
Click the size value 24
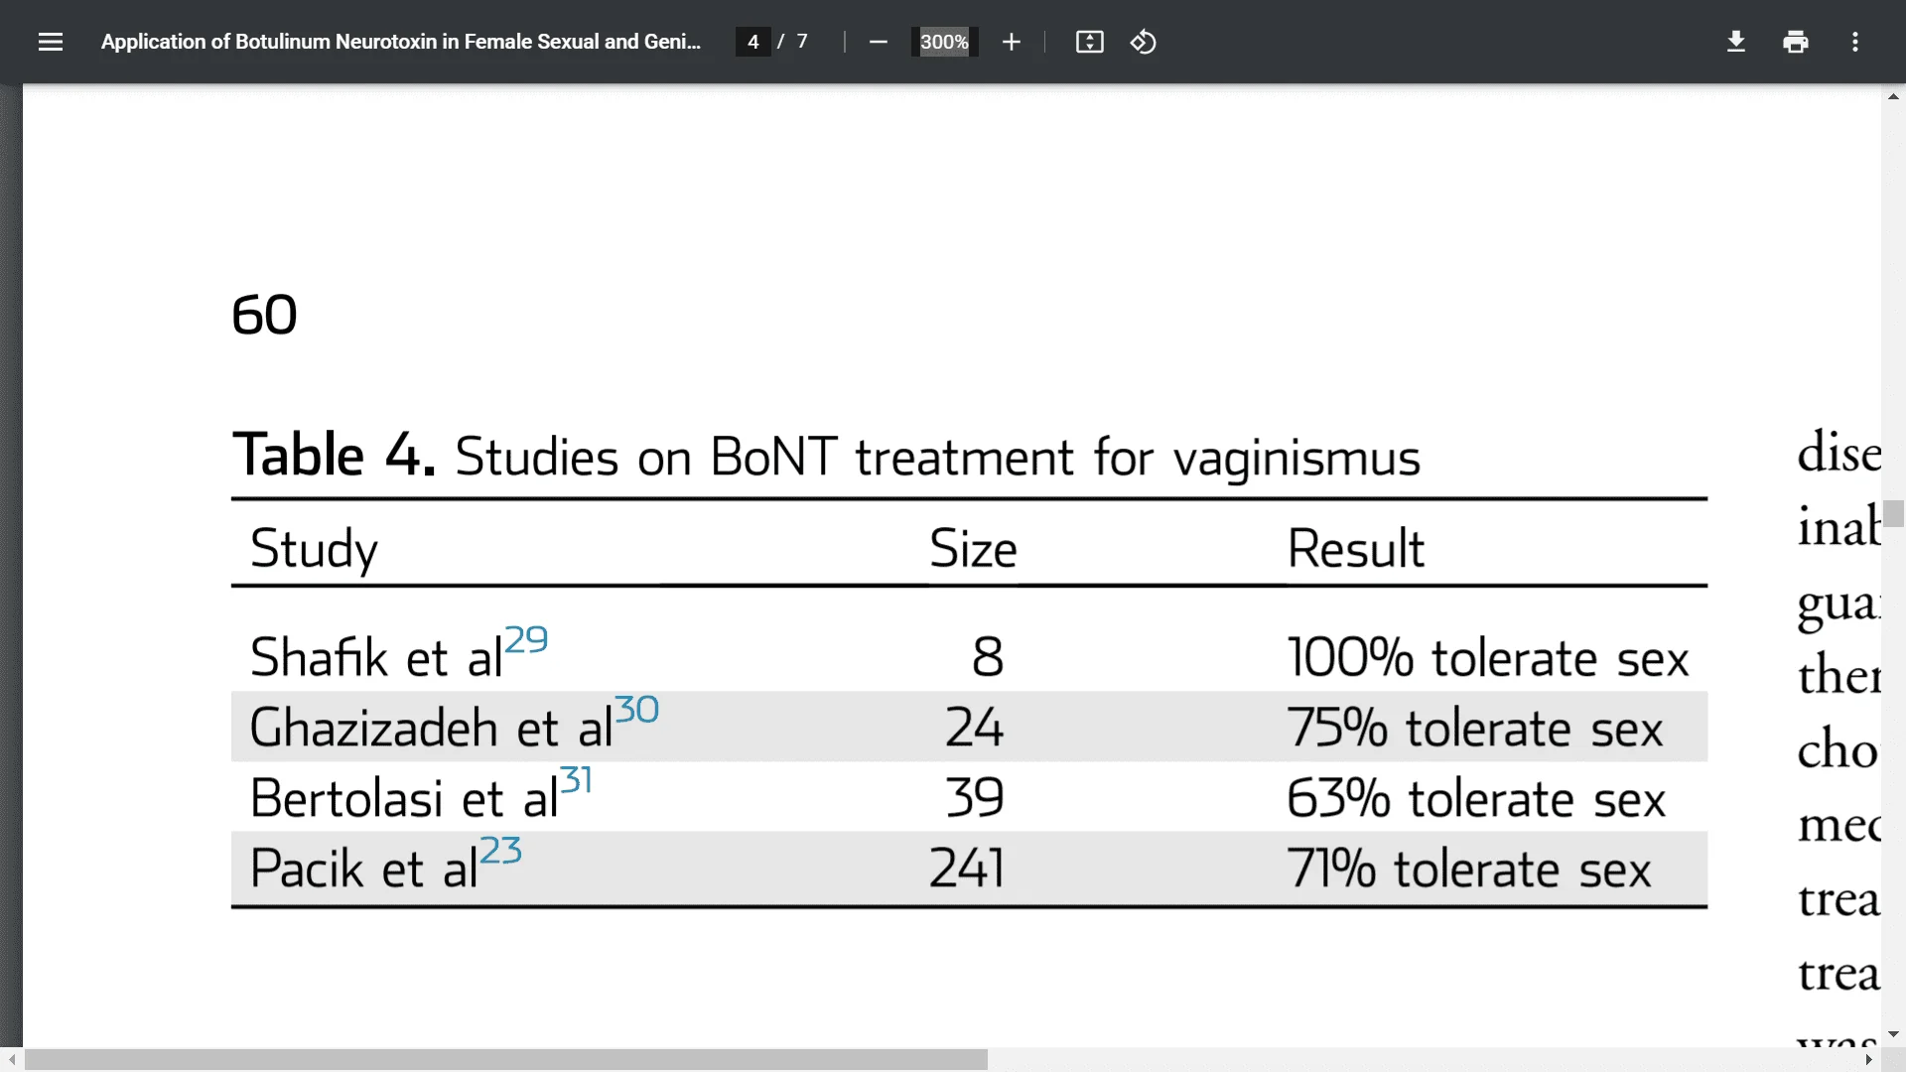975,728
